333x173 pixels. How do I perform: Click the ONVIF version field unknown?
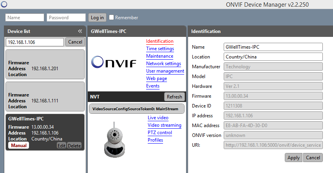pyautogui.click(x=273, y=135)
